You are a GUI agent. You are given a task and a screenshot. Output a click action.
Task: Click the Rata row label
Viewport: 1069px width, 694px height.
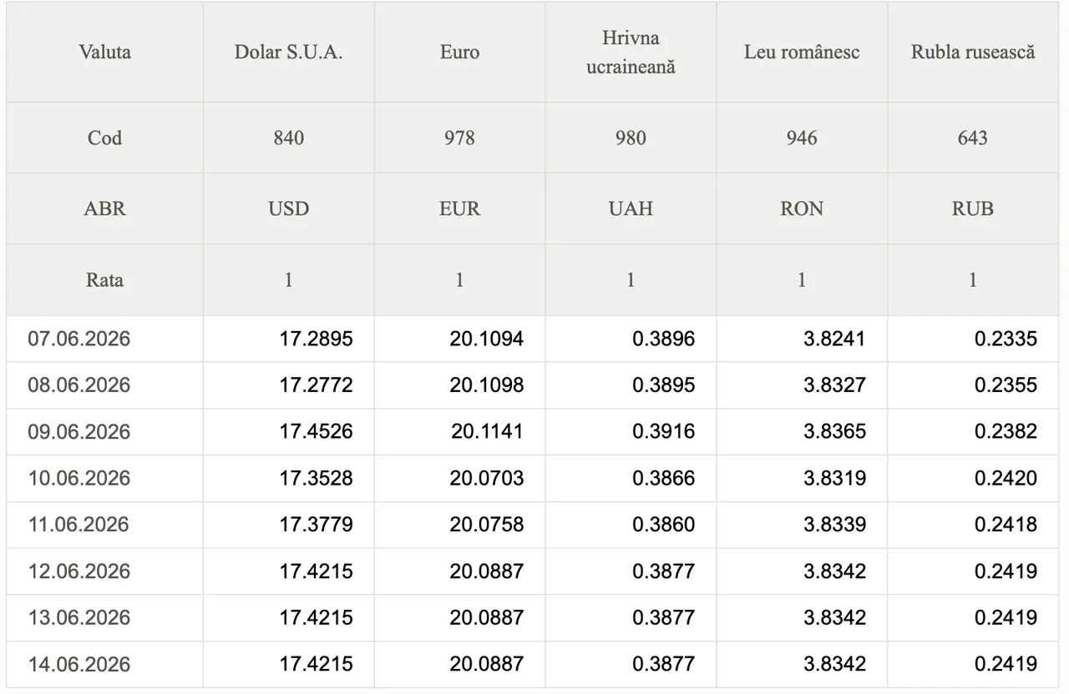(x=104, y=279)
